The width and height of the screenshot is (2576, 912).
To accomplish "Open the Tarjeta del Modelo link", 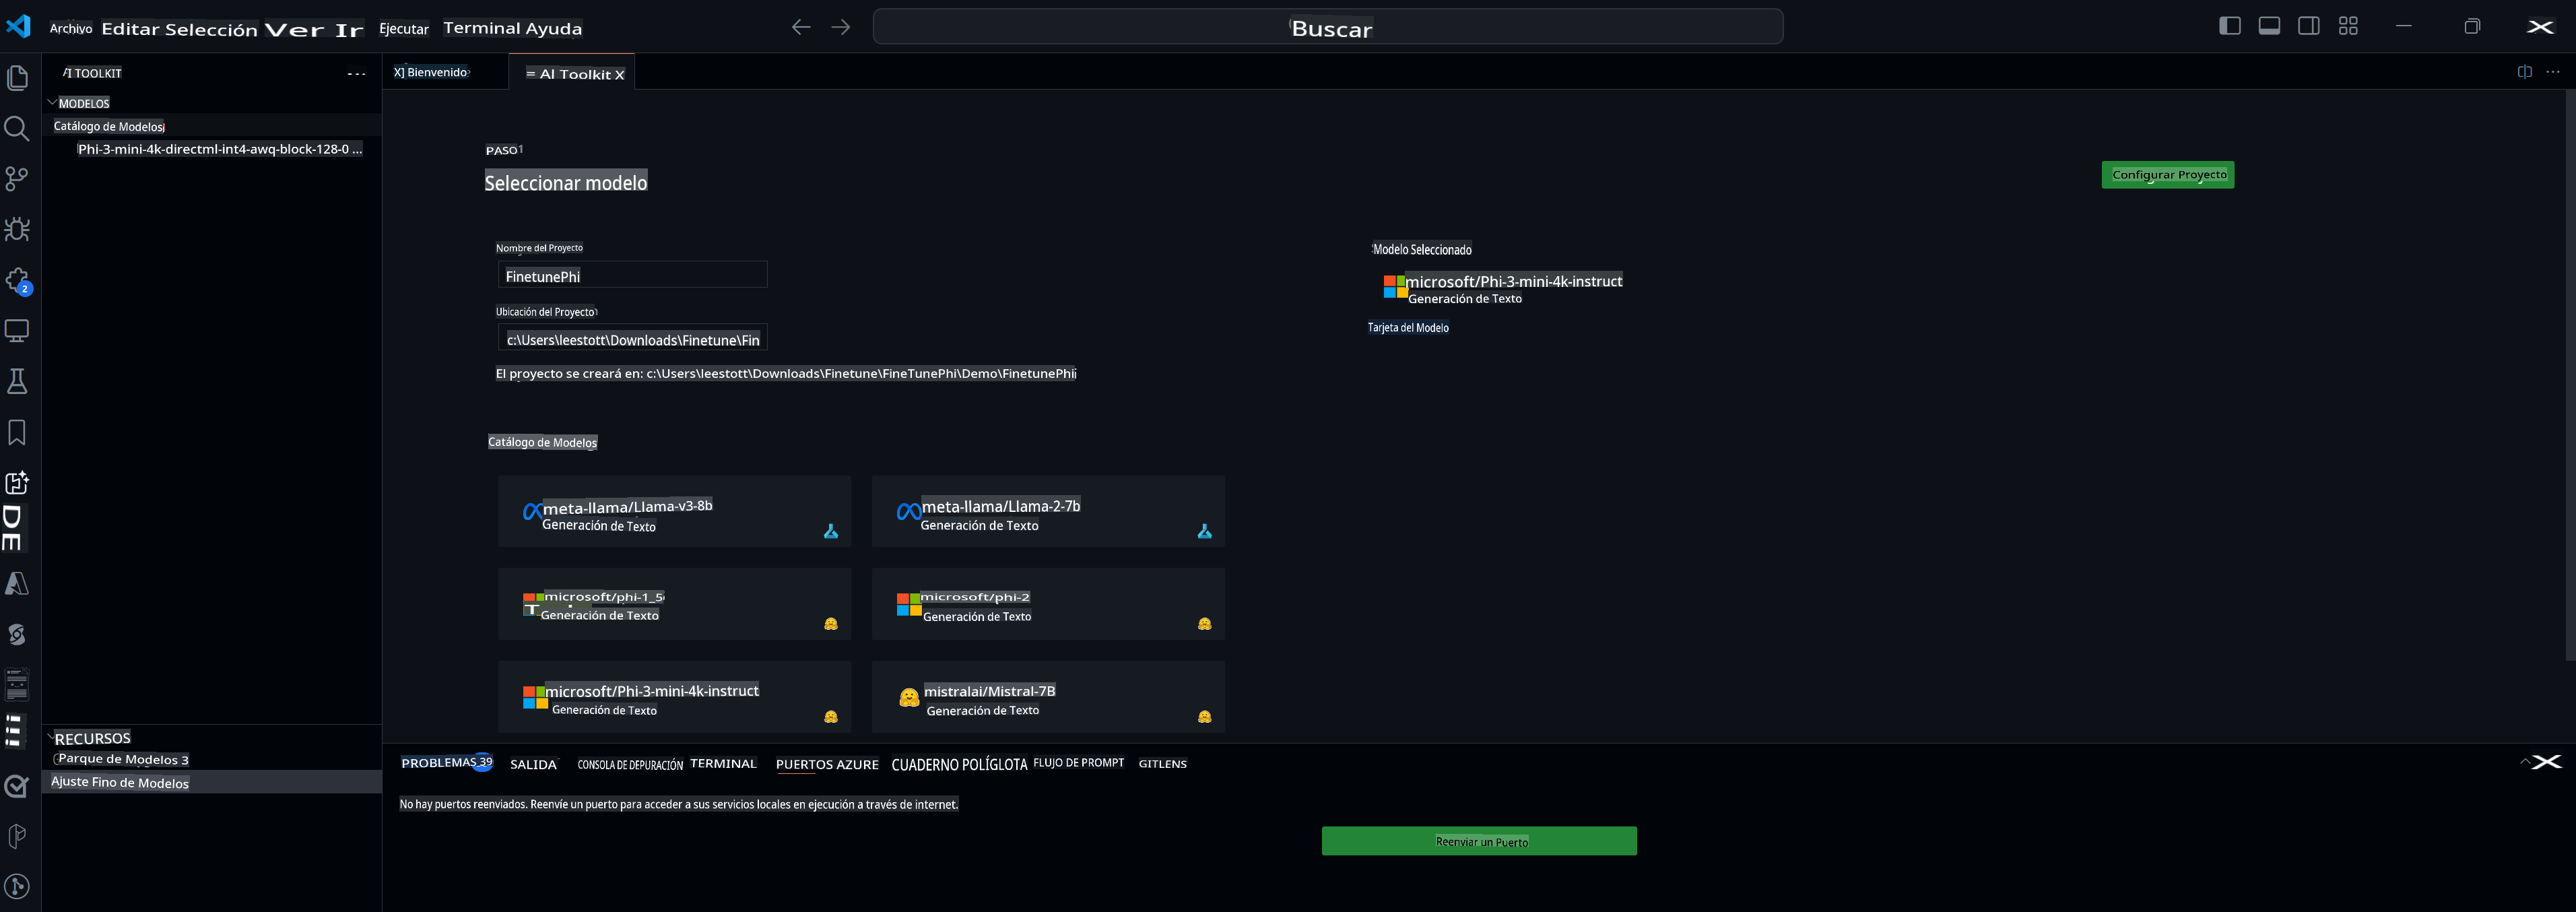I will [1408, 327].
